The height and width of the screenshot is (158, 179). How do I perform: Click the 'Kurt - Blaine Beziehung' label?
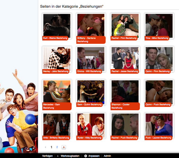coord(55,38)
